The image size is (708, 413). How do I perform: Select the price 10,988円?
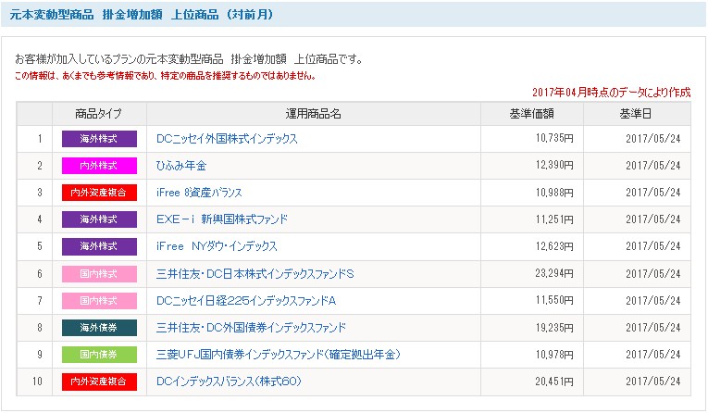click(554, 193)
